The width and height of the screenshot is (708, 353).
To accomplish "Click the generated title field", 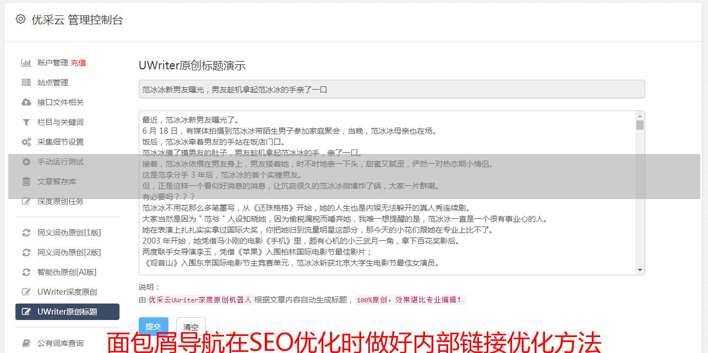I will pyautogui.click(x=391, y=89).
